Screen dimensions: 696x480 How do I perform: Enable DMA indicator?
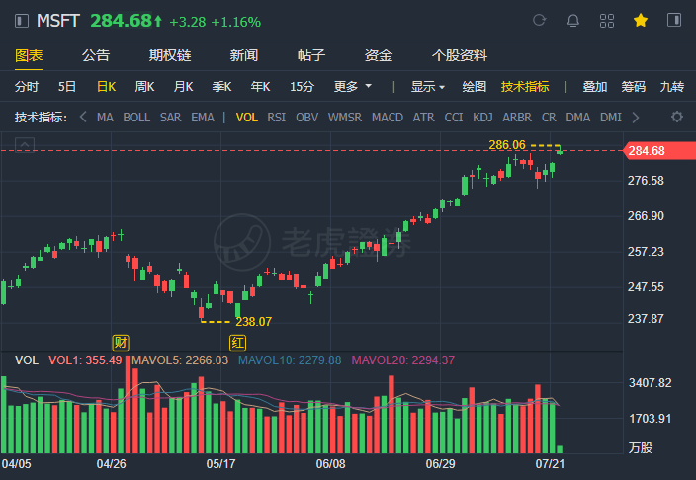point(578,118)
